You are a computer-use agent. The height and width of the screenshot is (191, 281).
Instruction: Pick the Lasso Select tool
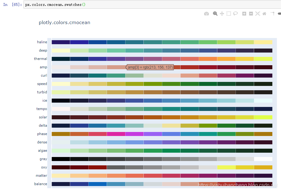[235, 14]
